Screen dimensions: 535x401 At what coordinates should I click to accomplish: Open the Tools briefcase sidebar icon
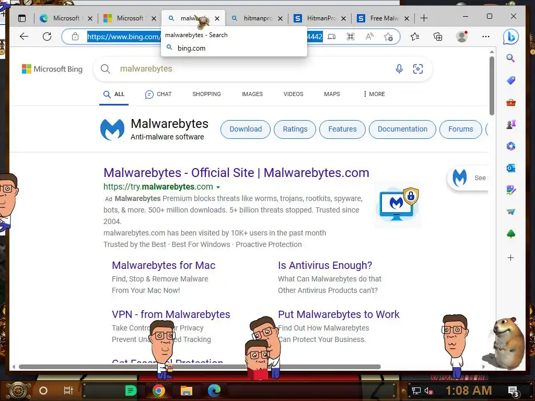click(x=511, y=102)
